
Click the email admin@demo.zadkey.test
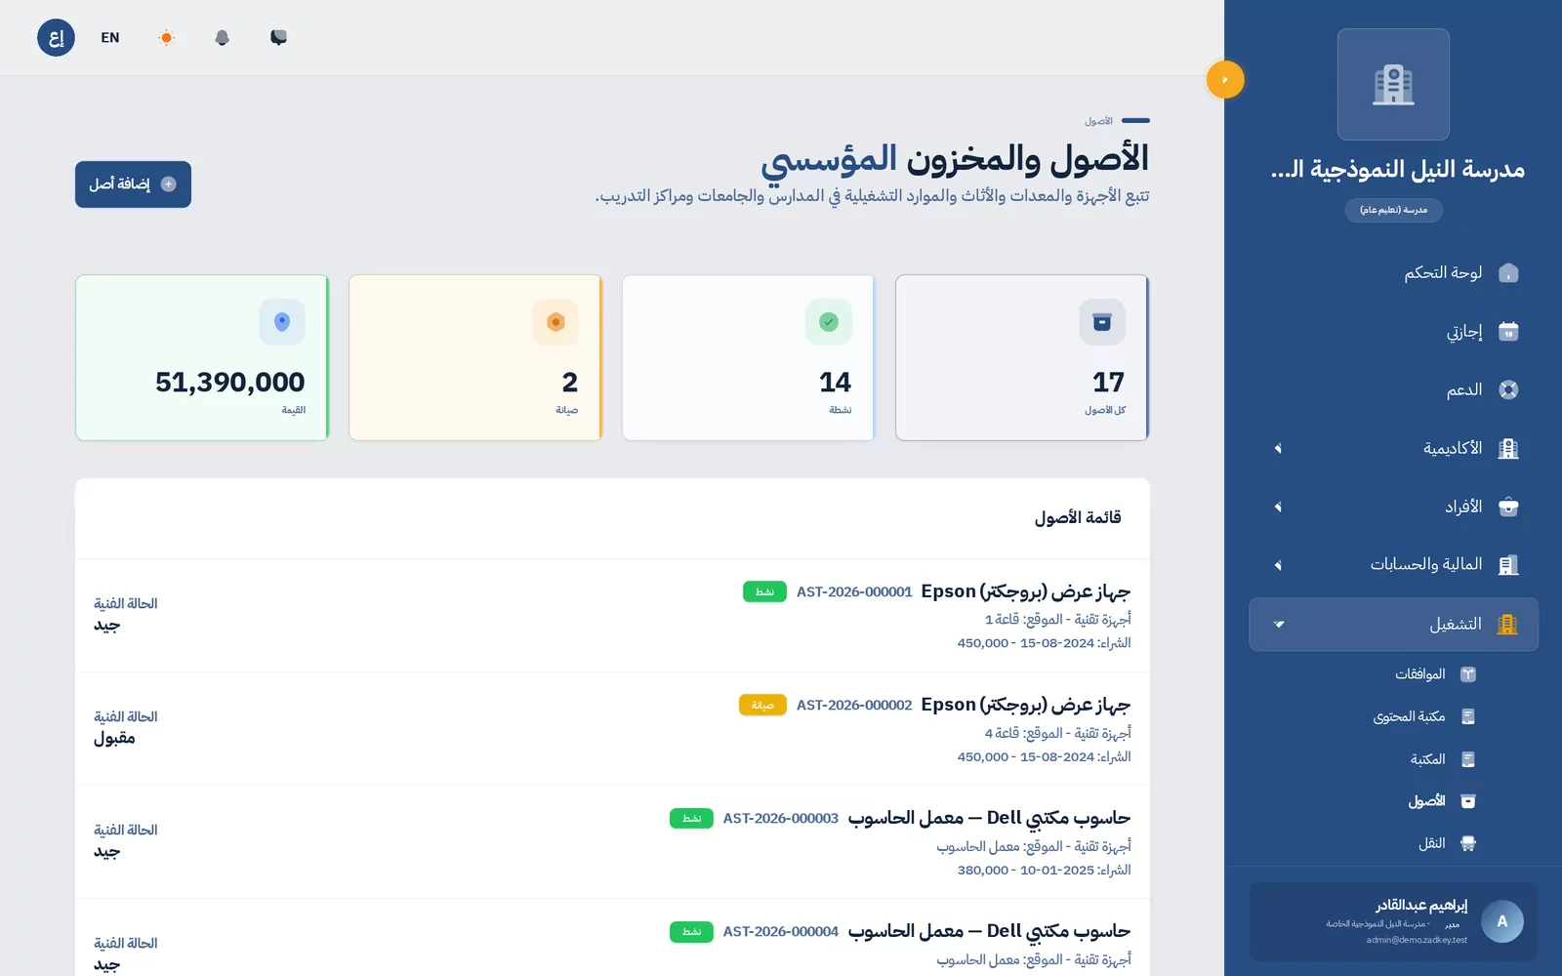tap(1417, 940)
